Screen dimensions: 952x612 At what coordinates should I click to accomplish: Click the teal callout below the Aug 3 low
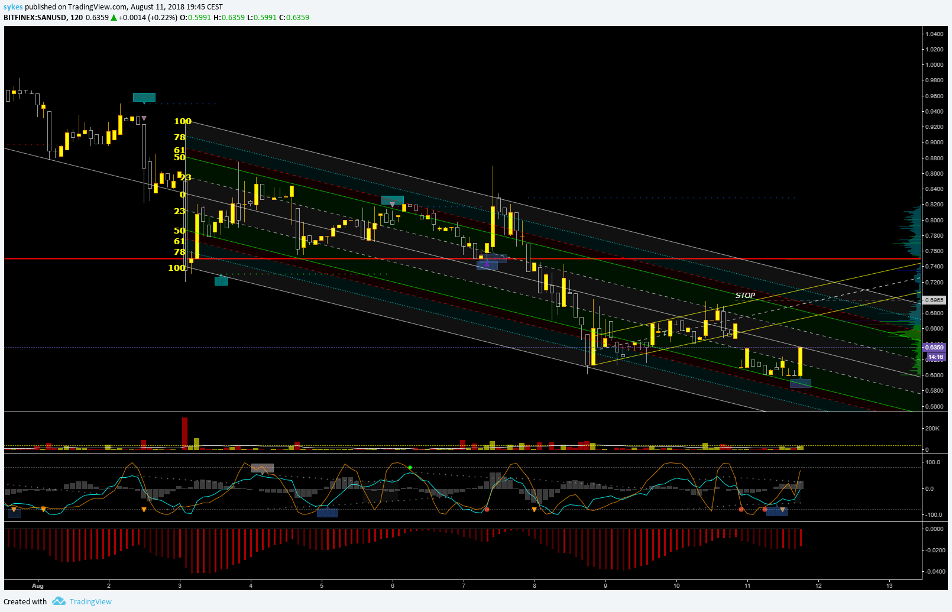[221, 281]
